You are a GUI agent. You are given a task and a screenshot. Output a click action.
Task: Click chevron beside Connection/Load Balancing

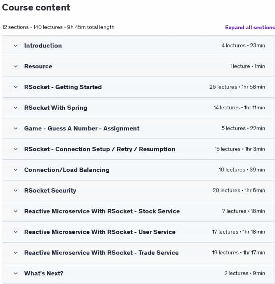pos(16,170)
